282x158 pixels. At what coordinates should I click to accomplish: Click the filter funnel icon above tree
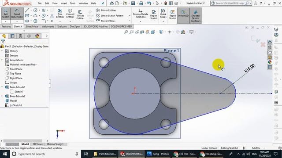3,42
